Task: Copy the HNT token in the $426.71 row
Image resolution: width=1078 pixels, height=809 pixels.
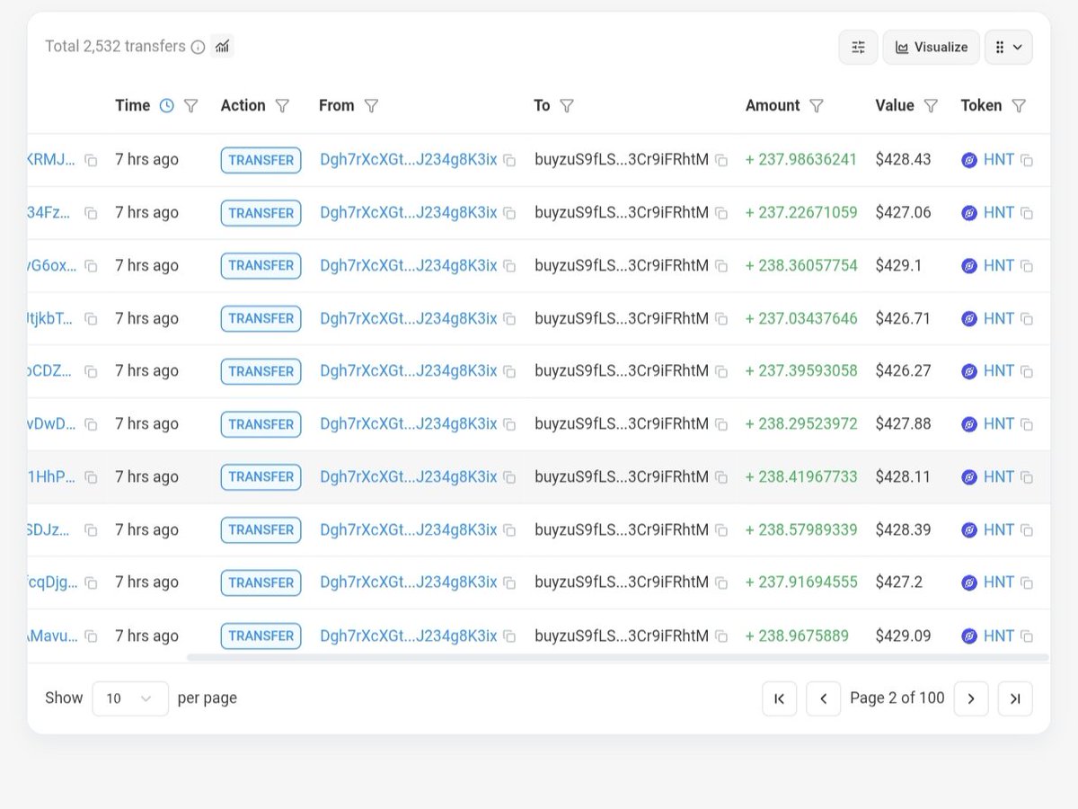Action: [1026, 319]
